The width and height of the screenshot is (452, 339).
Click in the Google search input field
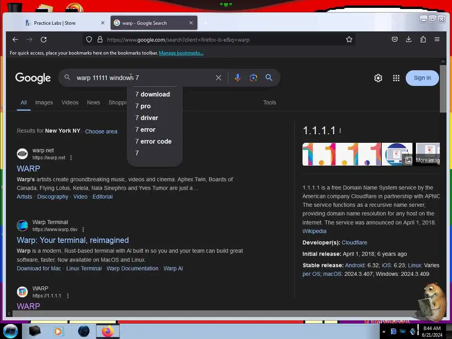click(x=144, y=78)
